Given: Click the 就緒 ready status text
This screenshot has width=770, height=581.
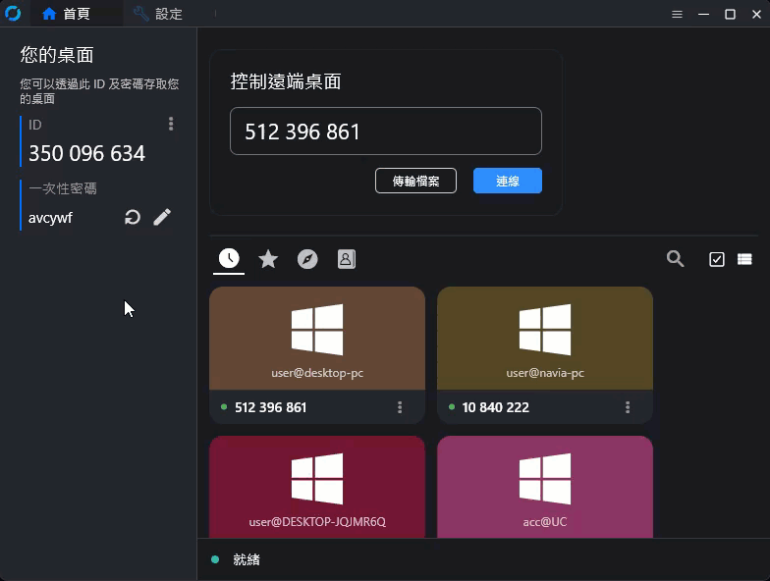Looking at the screenshot, I should click(x=247, y=559).
